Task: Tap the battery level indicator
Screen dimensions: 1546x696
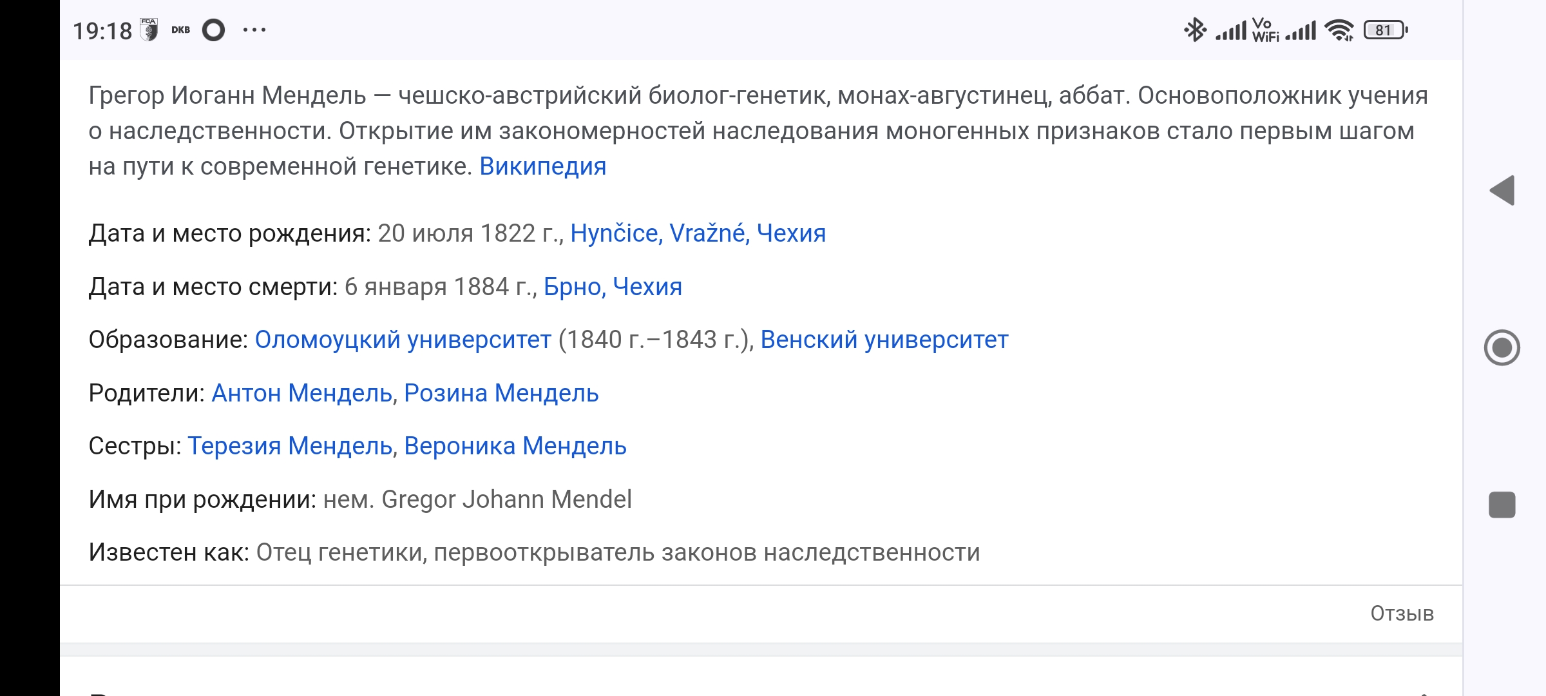Action: coord(1386,30)
